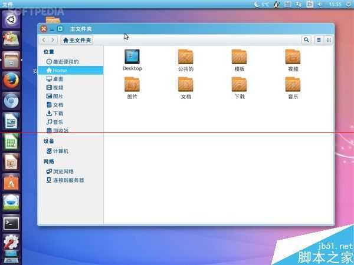Screen dimensions: 354x265
Task: Select Home in the sidebar
Action: (x=70, y=70)
